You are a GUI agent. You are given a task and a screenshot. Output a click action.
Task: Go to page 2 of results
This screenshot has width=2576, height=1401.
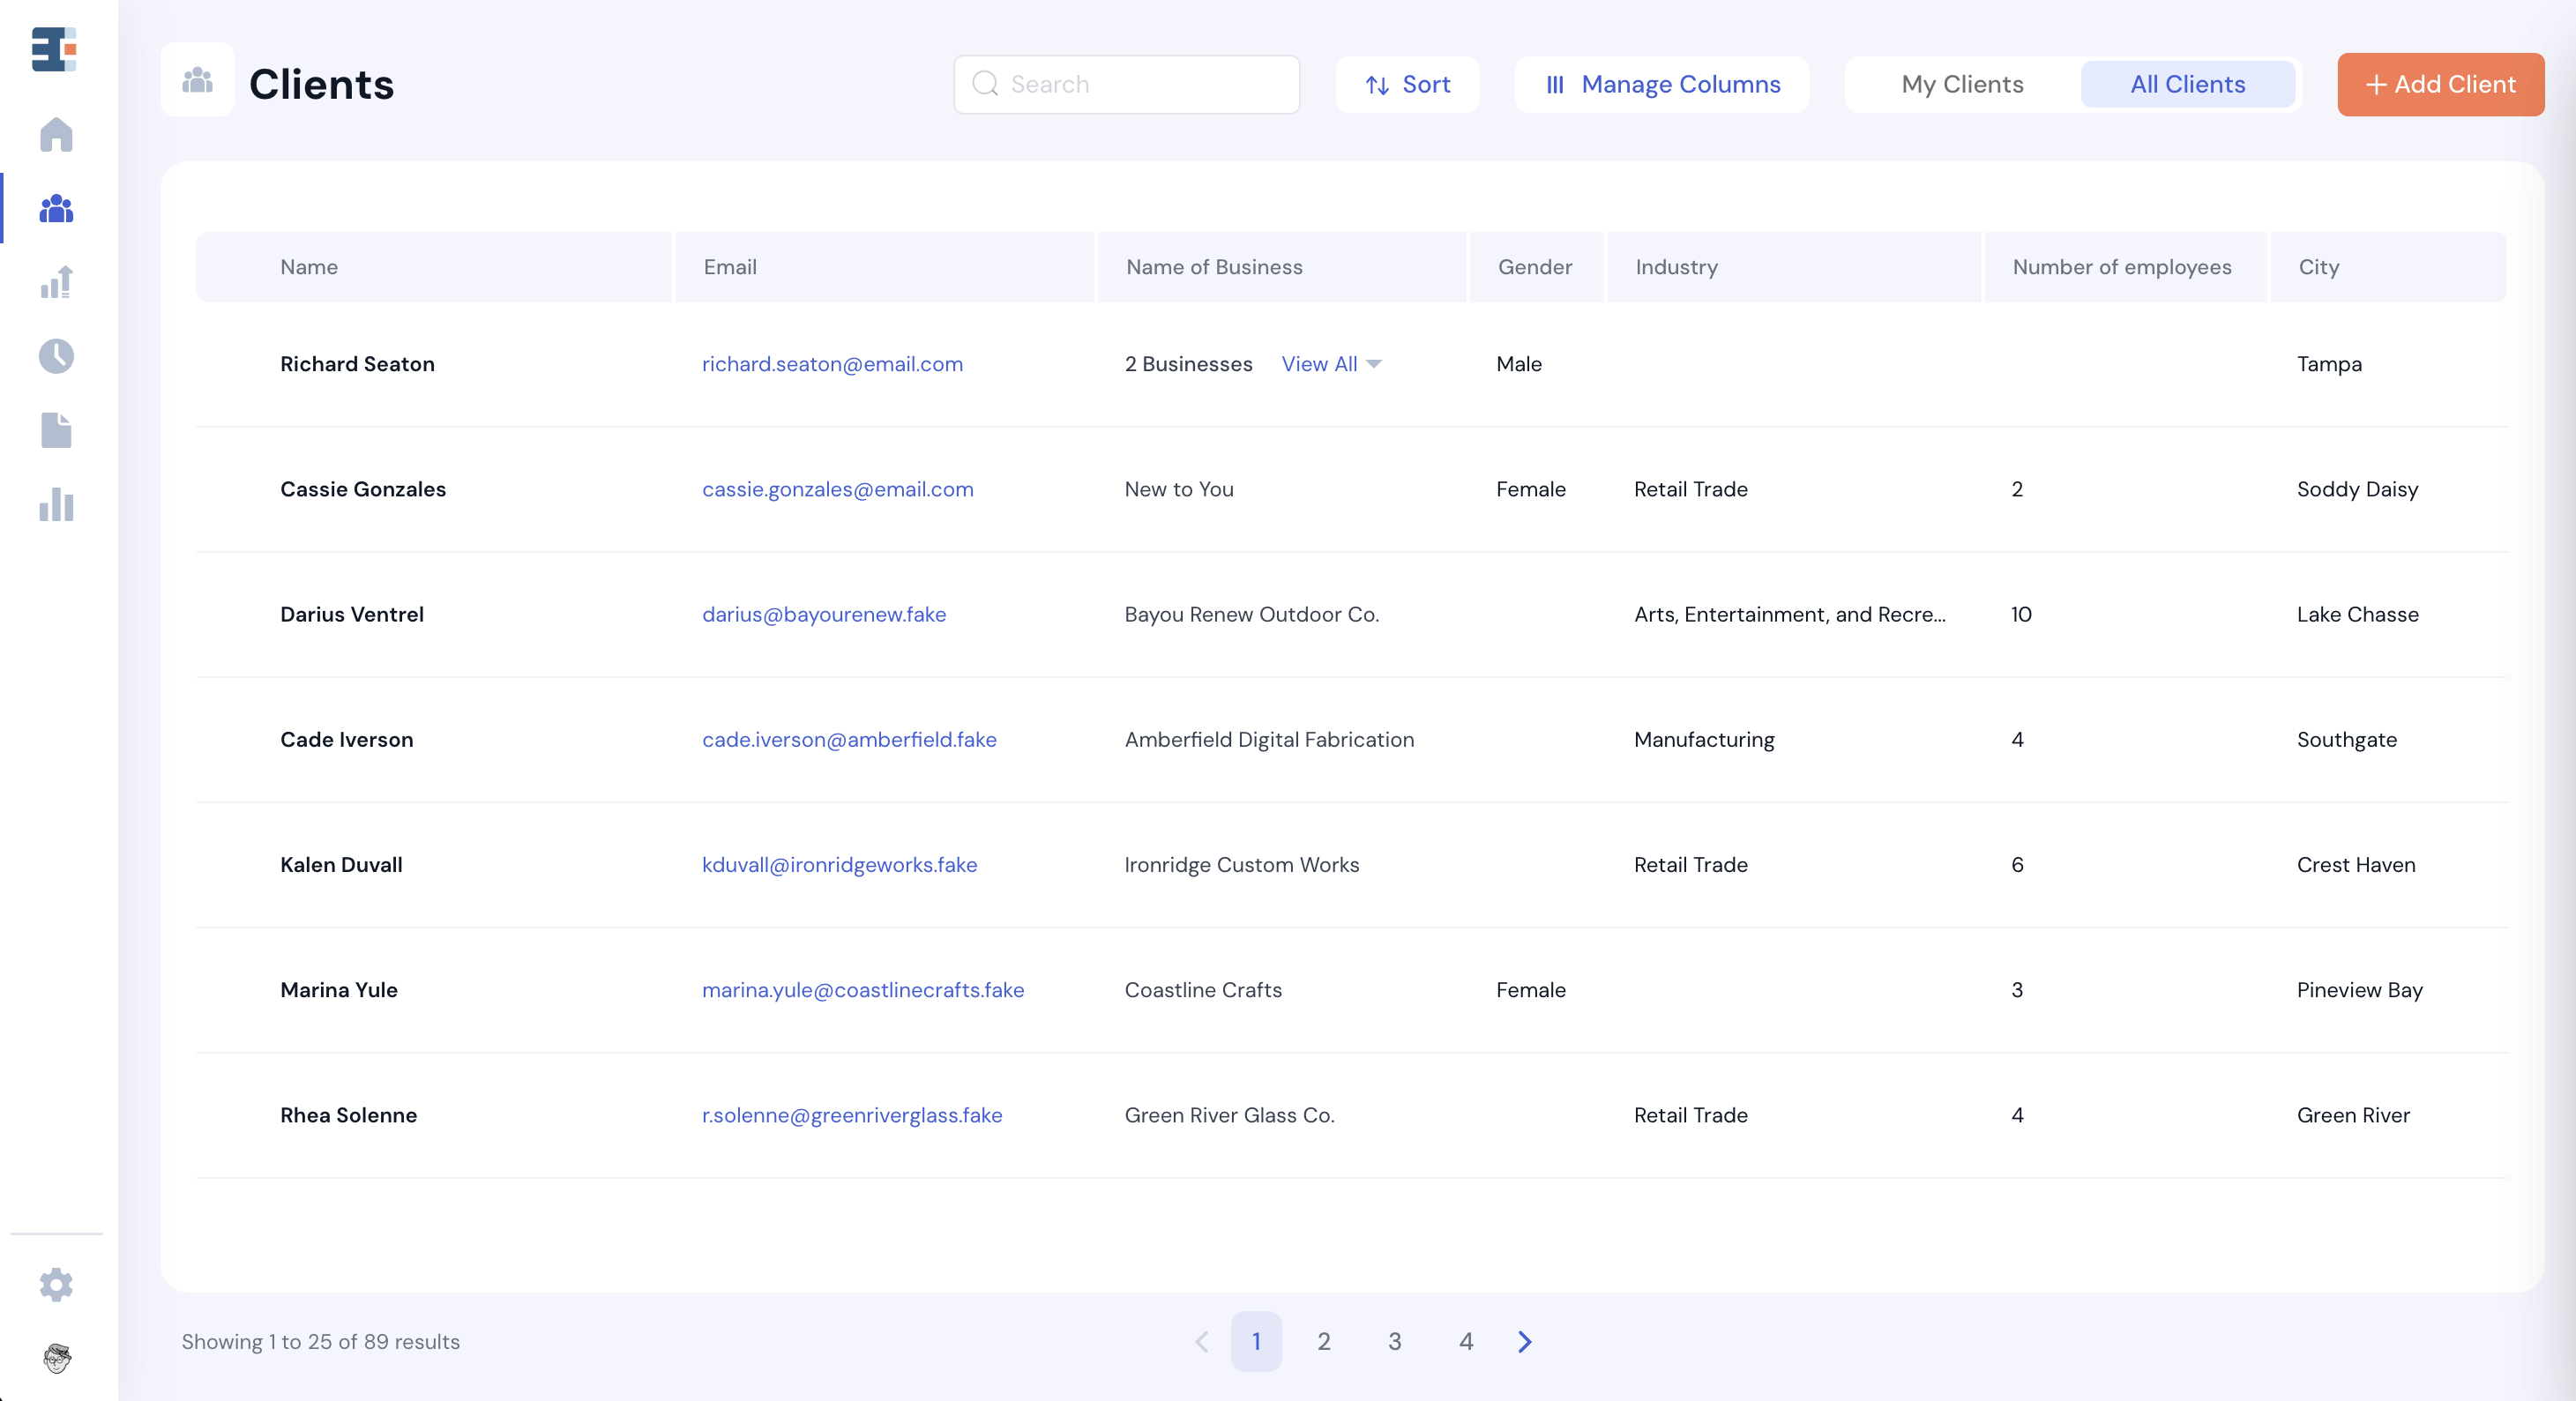[x=1324, y=1342]
